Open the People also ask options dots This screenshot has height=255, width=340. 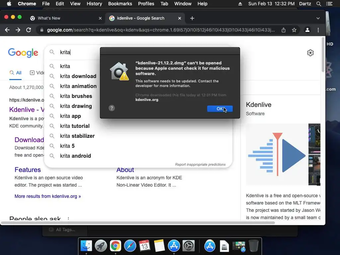pos(68,218)
